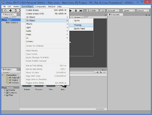
Task: Open the Gizmos dropdown
Action: 78,17
